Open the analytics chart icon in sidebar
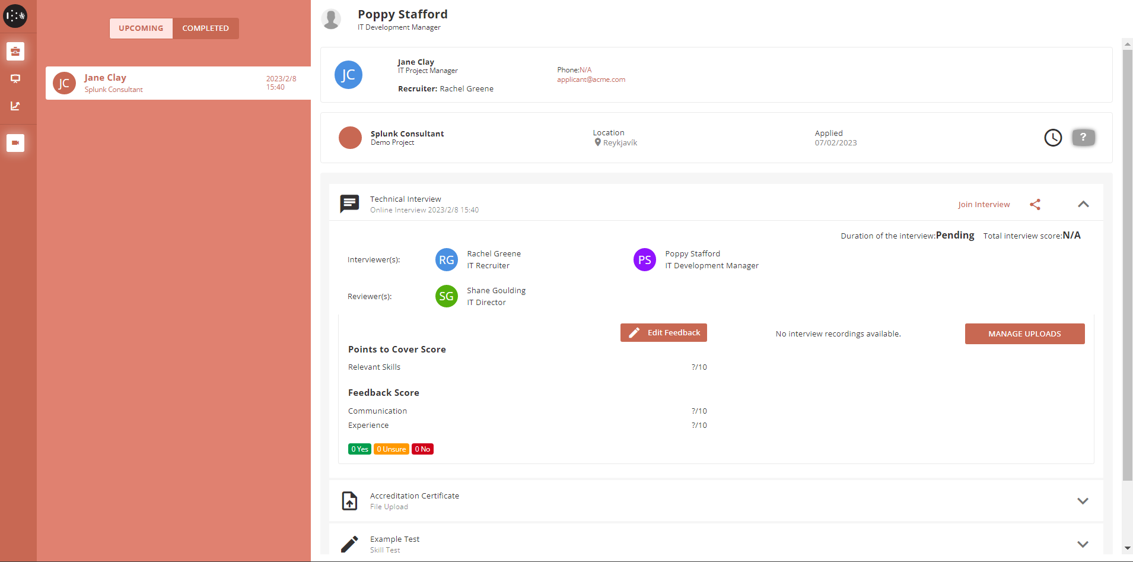Image resolution: width=1133 pixels, height=562 pixels. click(x=15, y=106)
